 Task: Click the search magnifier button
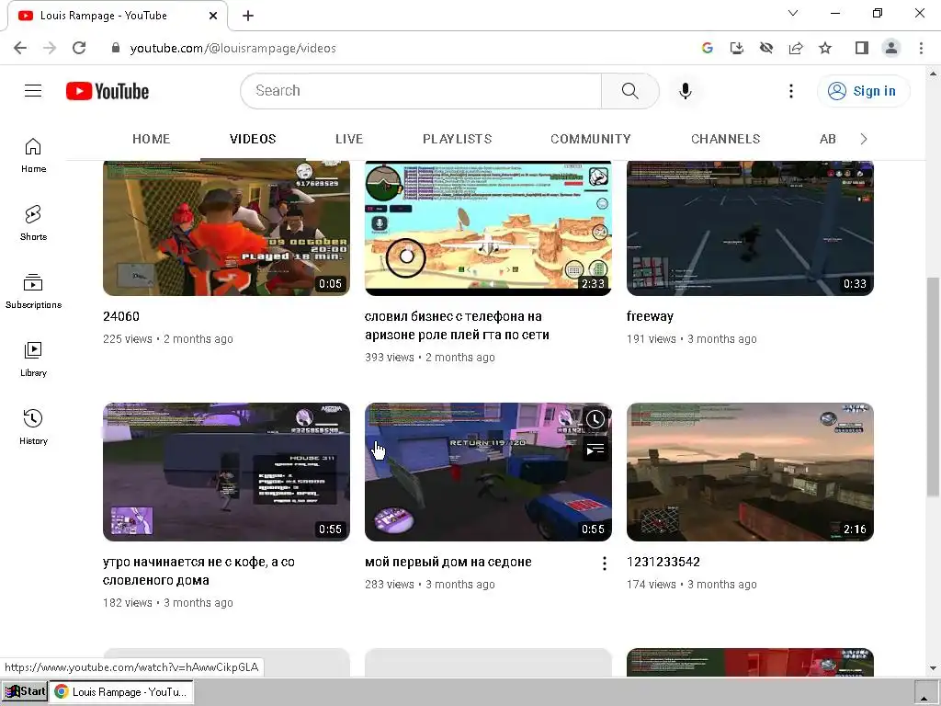tap(629, 91)
